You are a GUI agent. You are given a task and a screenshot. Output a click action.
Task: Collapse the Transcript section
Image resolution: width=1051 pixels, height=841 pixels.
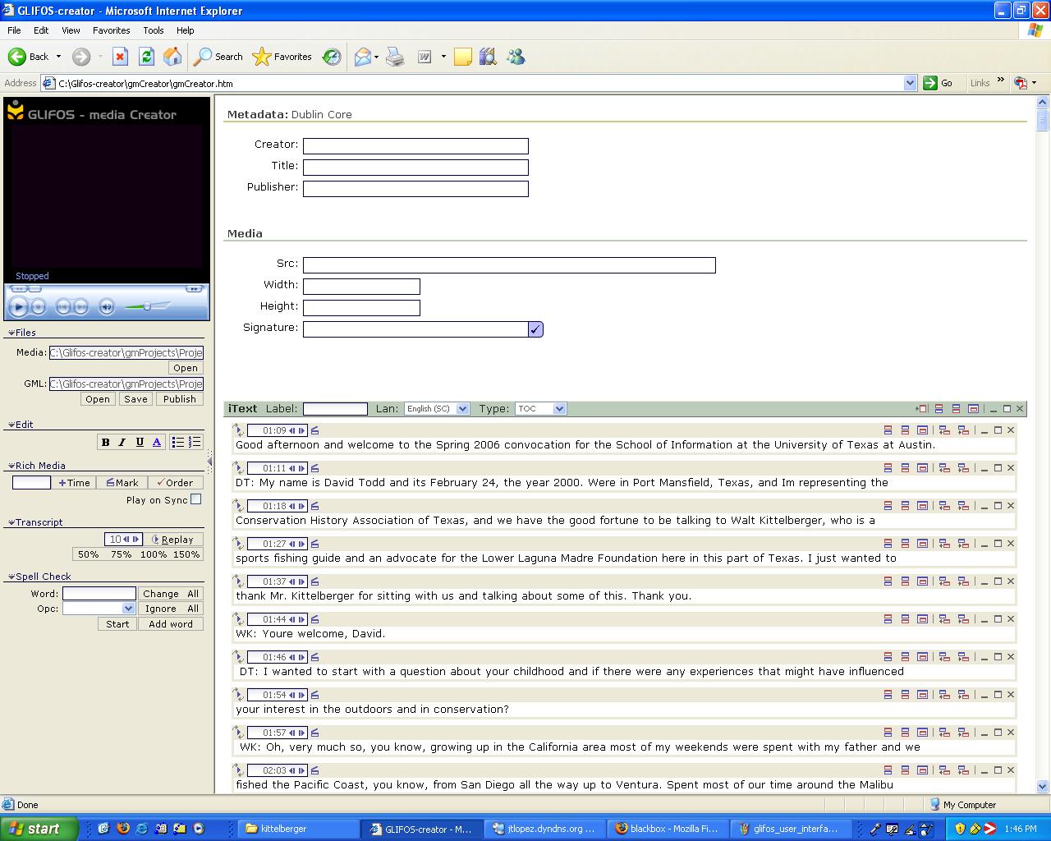coord(11,522)
